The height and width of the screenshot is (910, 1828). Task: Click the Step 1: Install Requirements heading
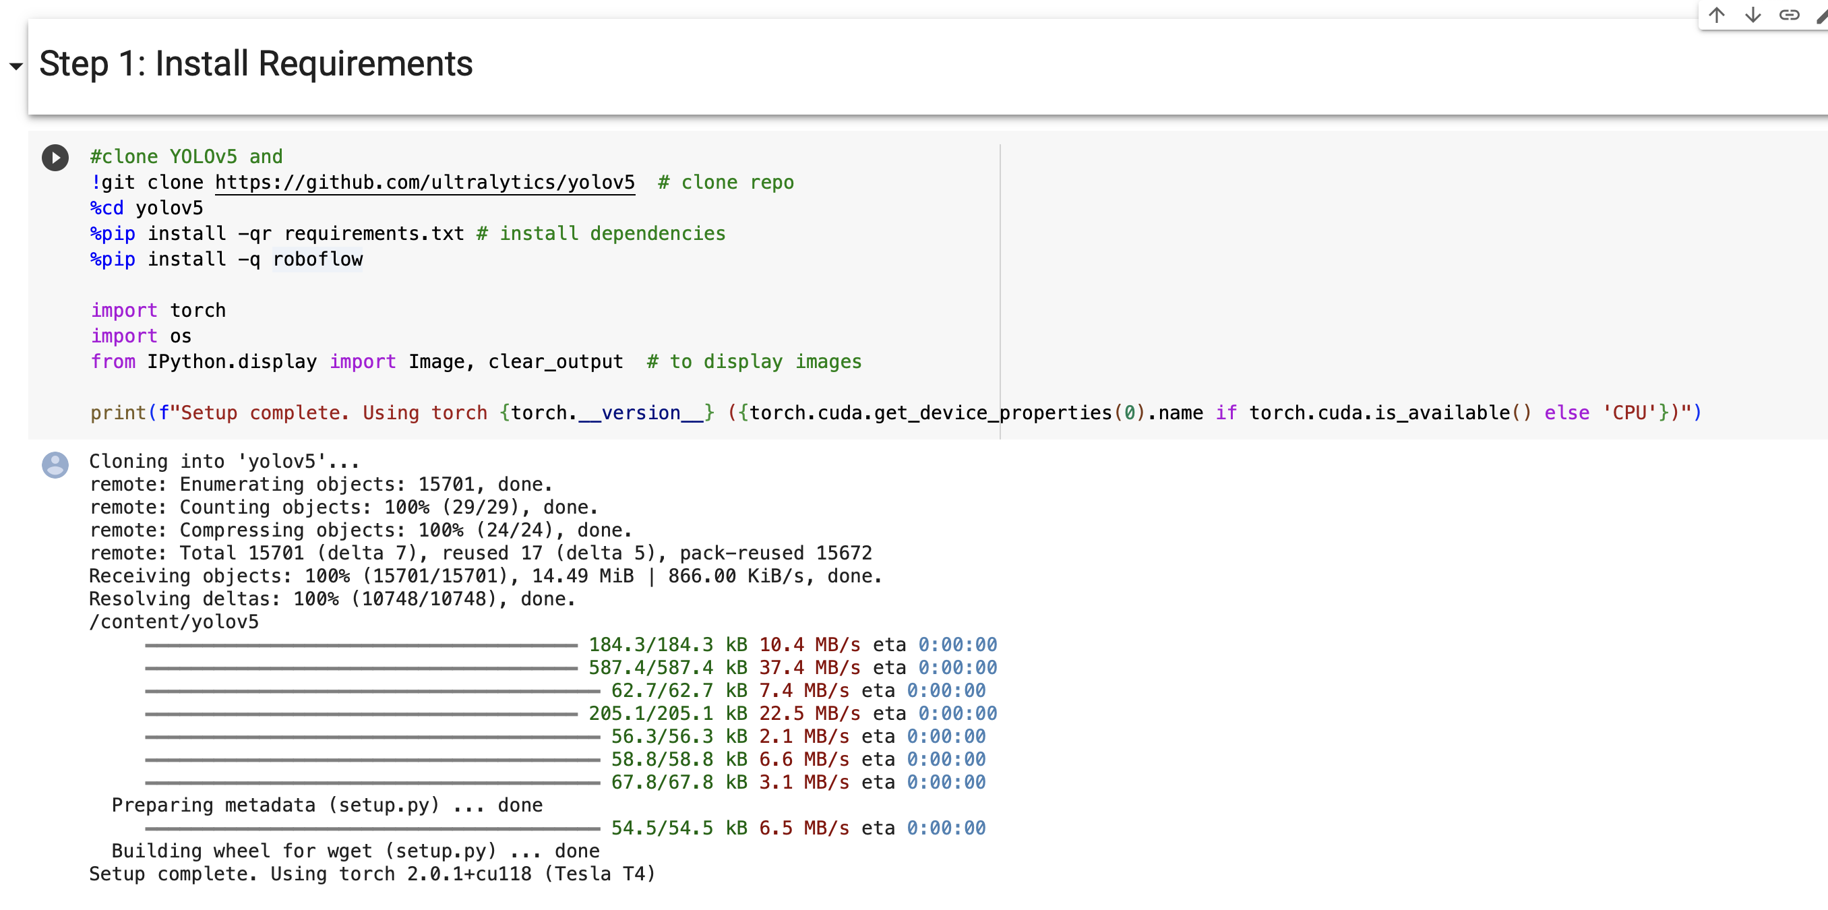click(255, 64)
